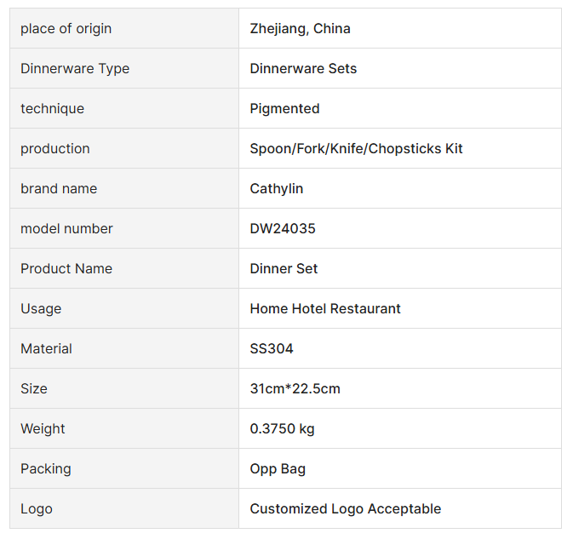Select the 'Cathylin' brand value

tap(276, 189)
